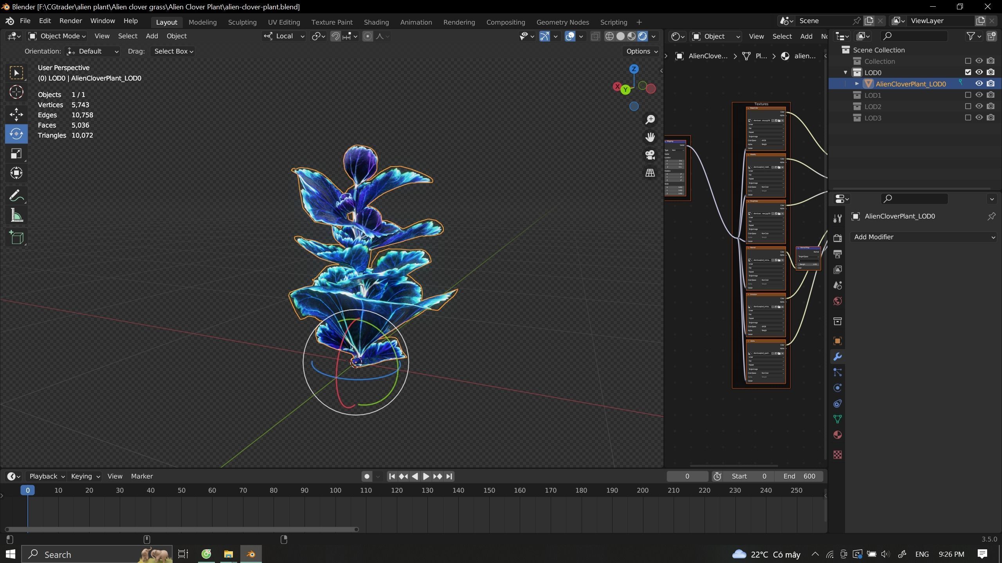Viewport: 1002px width, 563px height.
Task: Activate the Annotate pencil tool
Action: (16, 195)
